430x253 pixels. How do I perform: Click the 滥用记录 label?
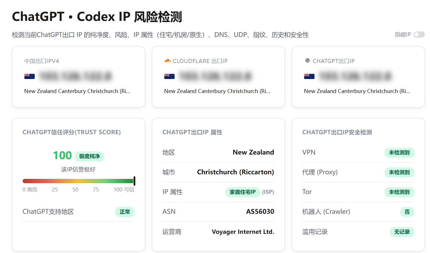[315, 232]
